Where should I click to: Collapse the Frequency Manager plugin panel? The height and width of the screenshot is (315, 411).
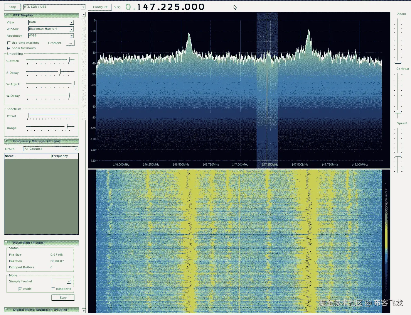click(x=6, y=141)
